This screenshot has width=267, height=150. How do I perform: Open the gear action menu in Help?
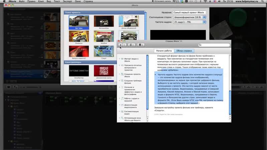click(141, 45)
